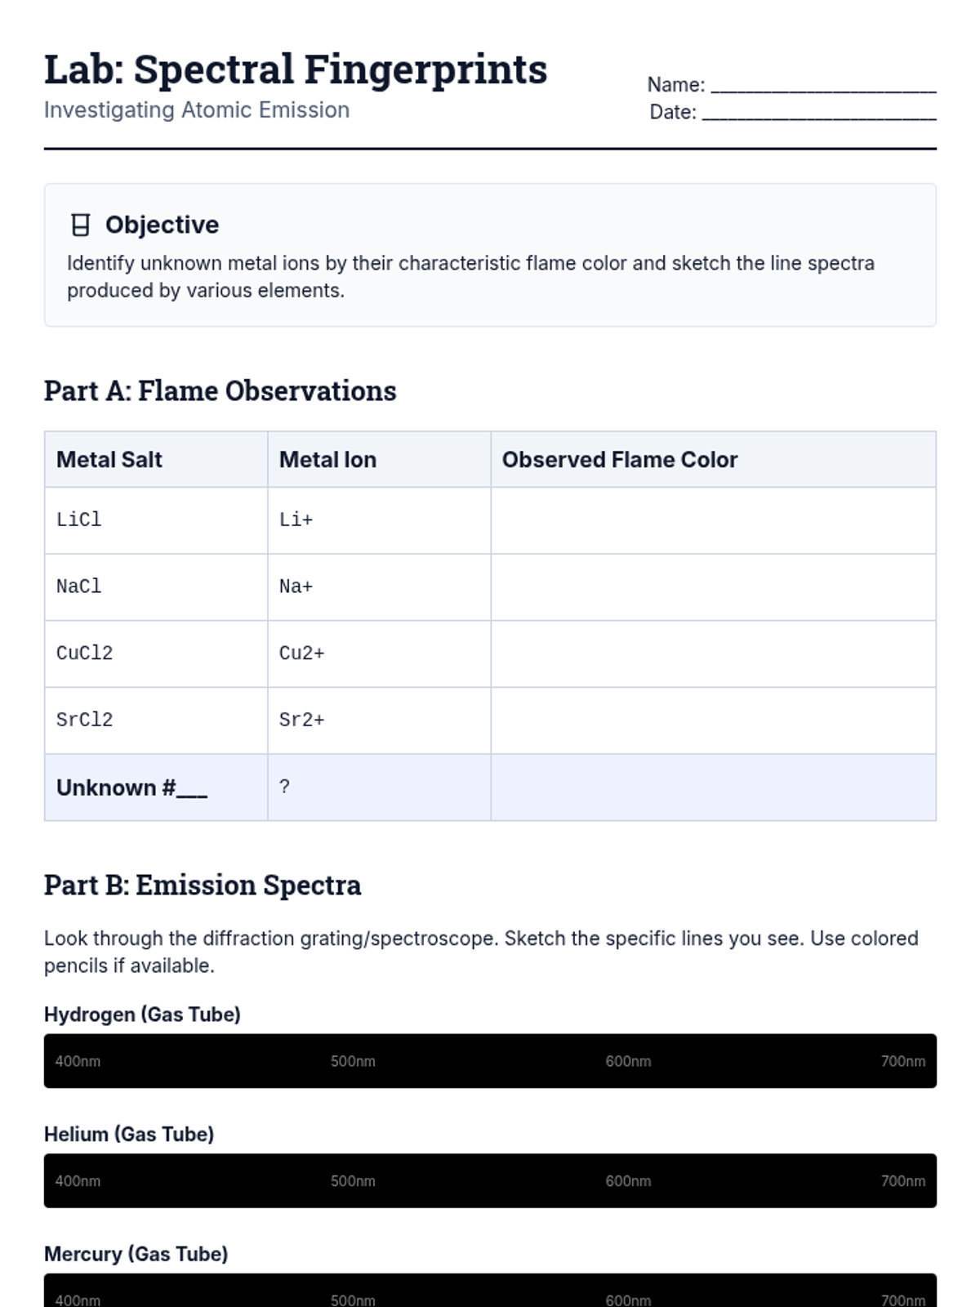The height and width of the screenshot is (1307, 980).
Task: Click the beaker icon beside Objective
Action: 80,225
